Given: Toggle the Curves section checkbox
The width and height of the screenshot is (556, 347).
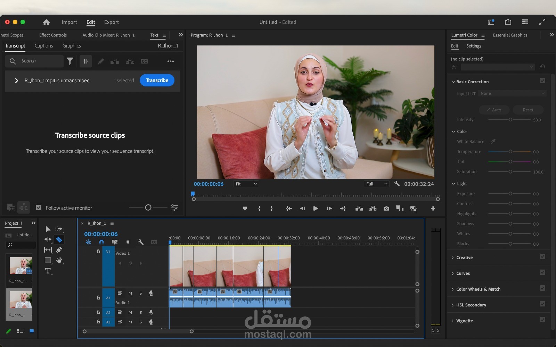Looking at the screenshot, I should pos(542,272).
